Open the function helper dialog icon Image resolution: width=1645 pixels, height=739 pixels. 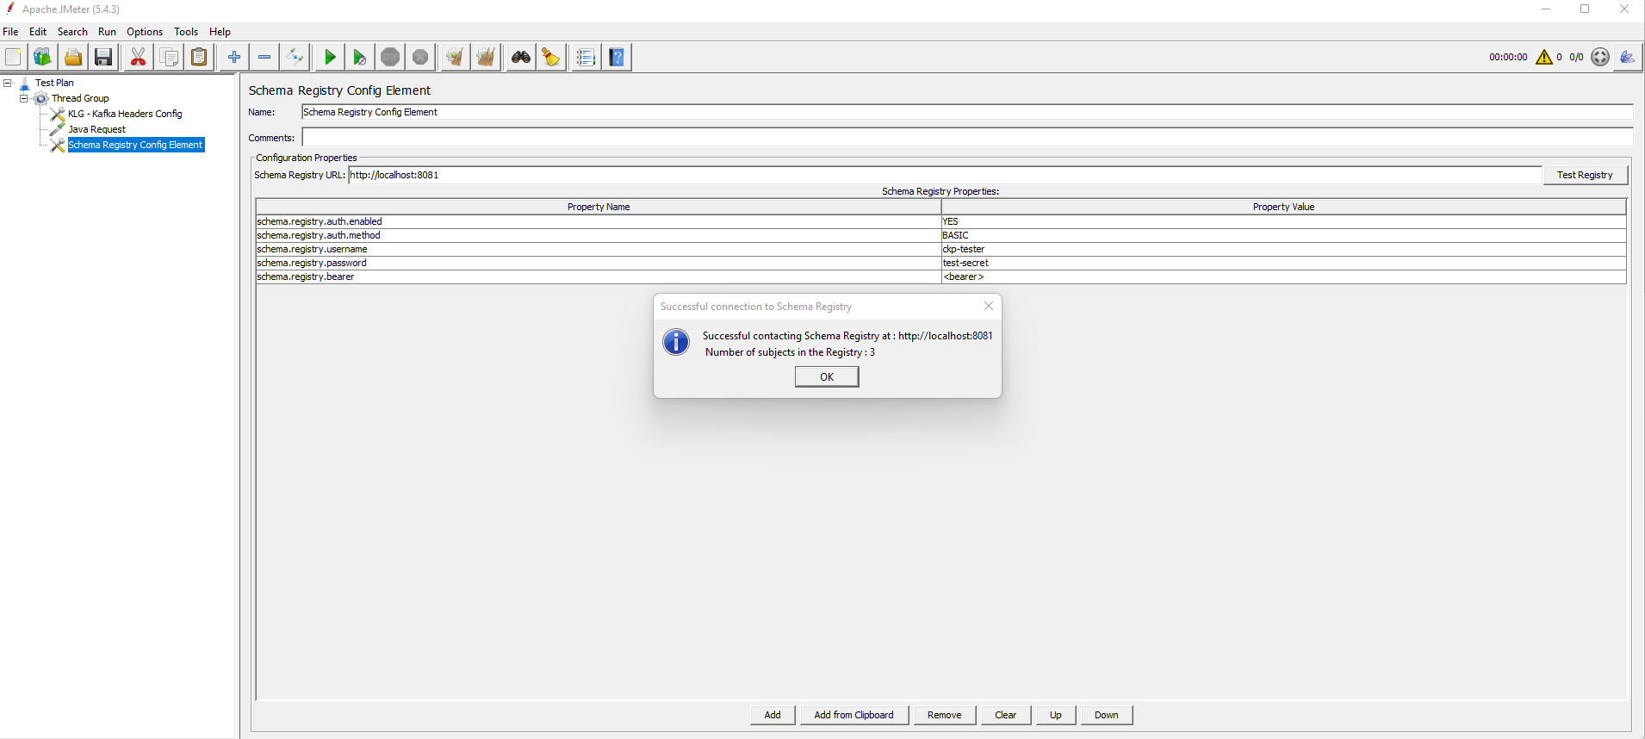point(586,57)
